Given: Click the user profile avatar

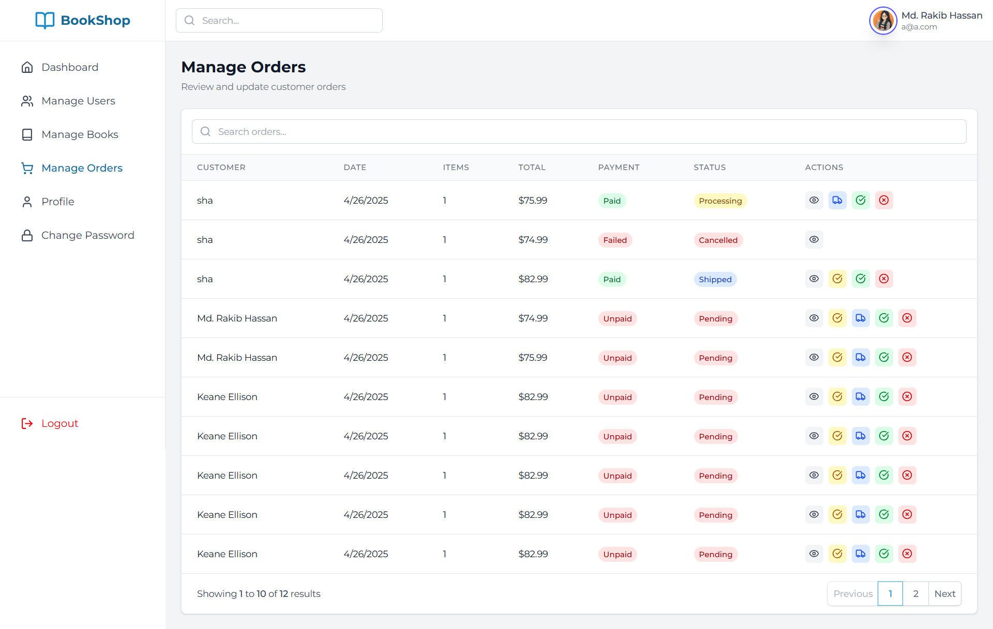Looking at the screenshot, I should point(883,21).
